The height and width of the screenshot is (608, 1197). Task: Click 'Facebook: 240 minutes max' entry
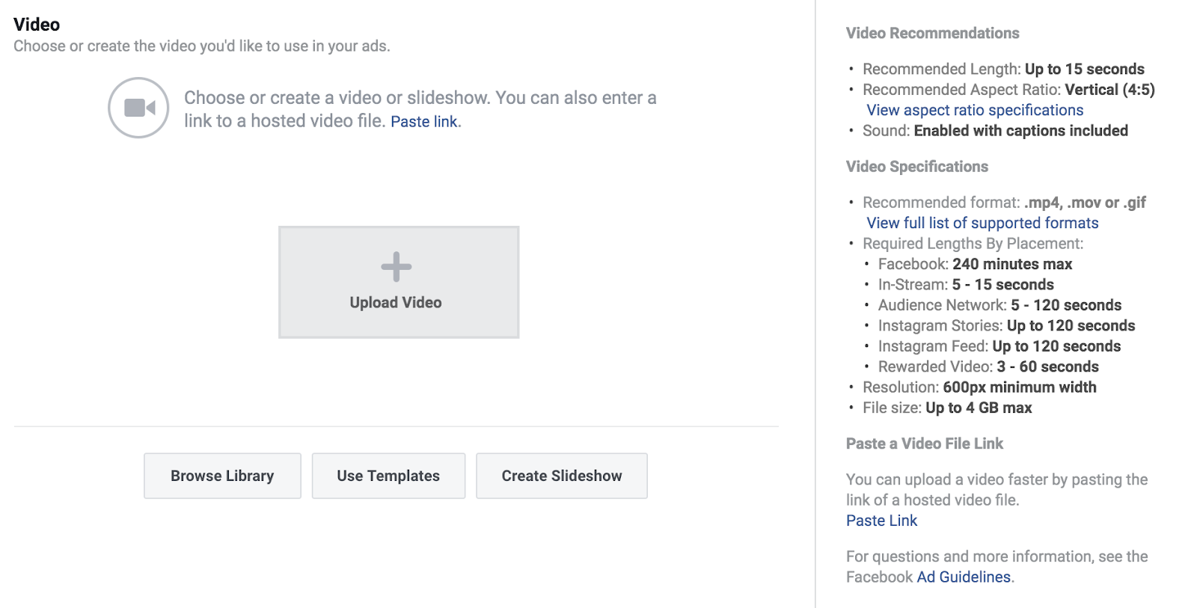point(975,264)
